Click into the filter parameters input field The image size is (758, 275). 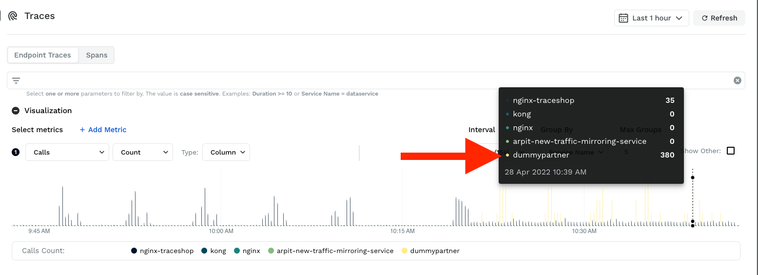coord(375,80)
